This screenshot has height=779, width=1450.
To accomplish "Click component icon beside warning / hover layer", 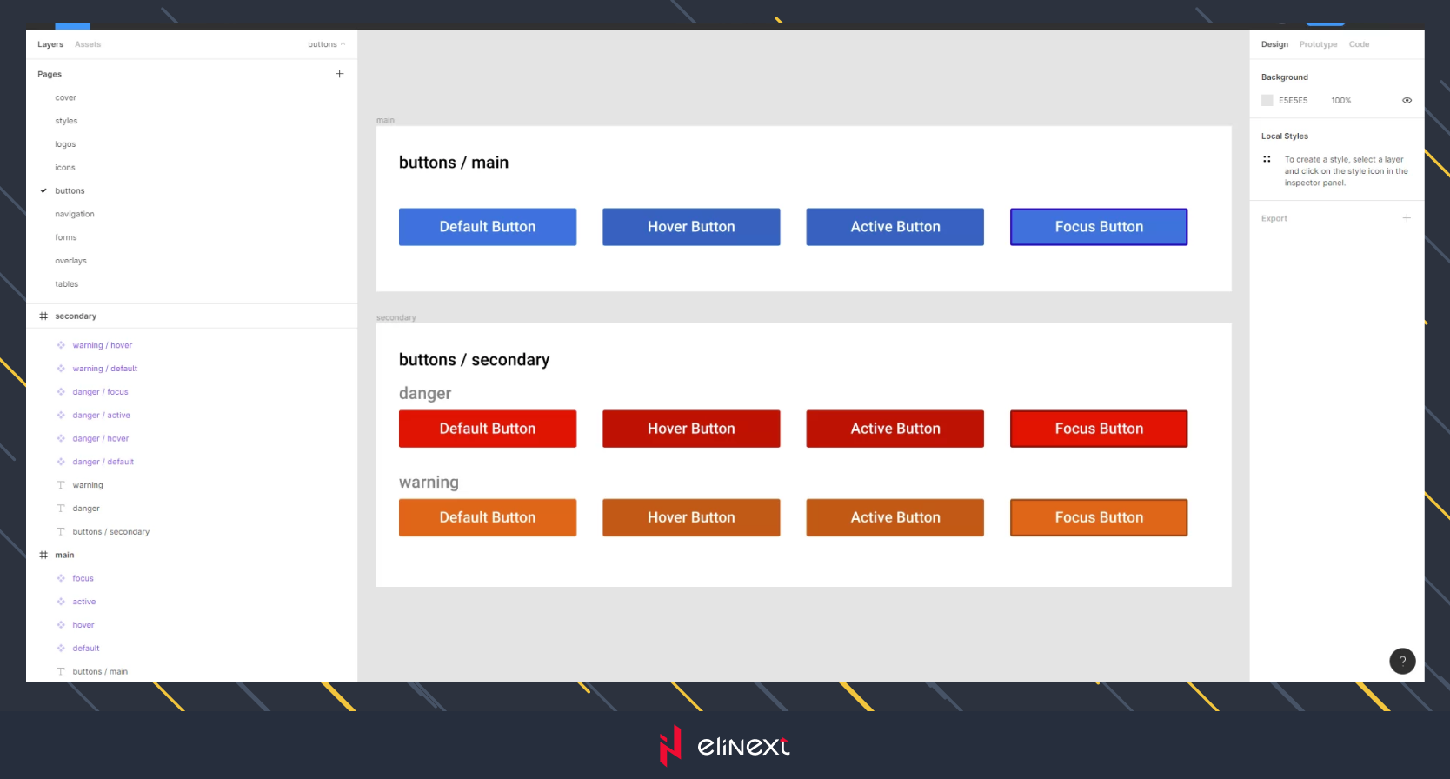I will pos(61,345).
